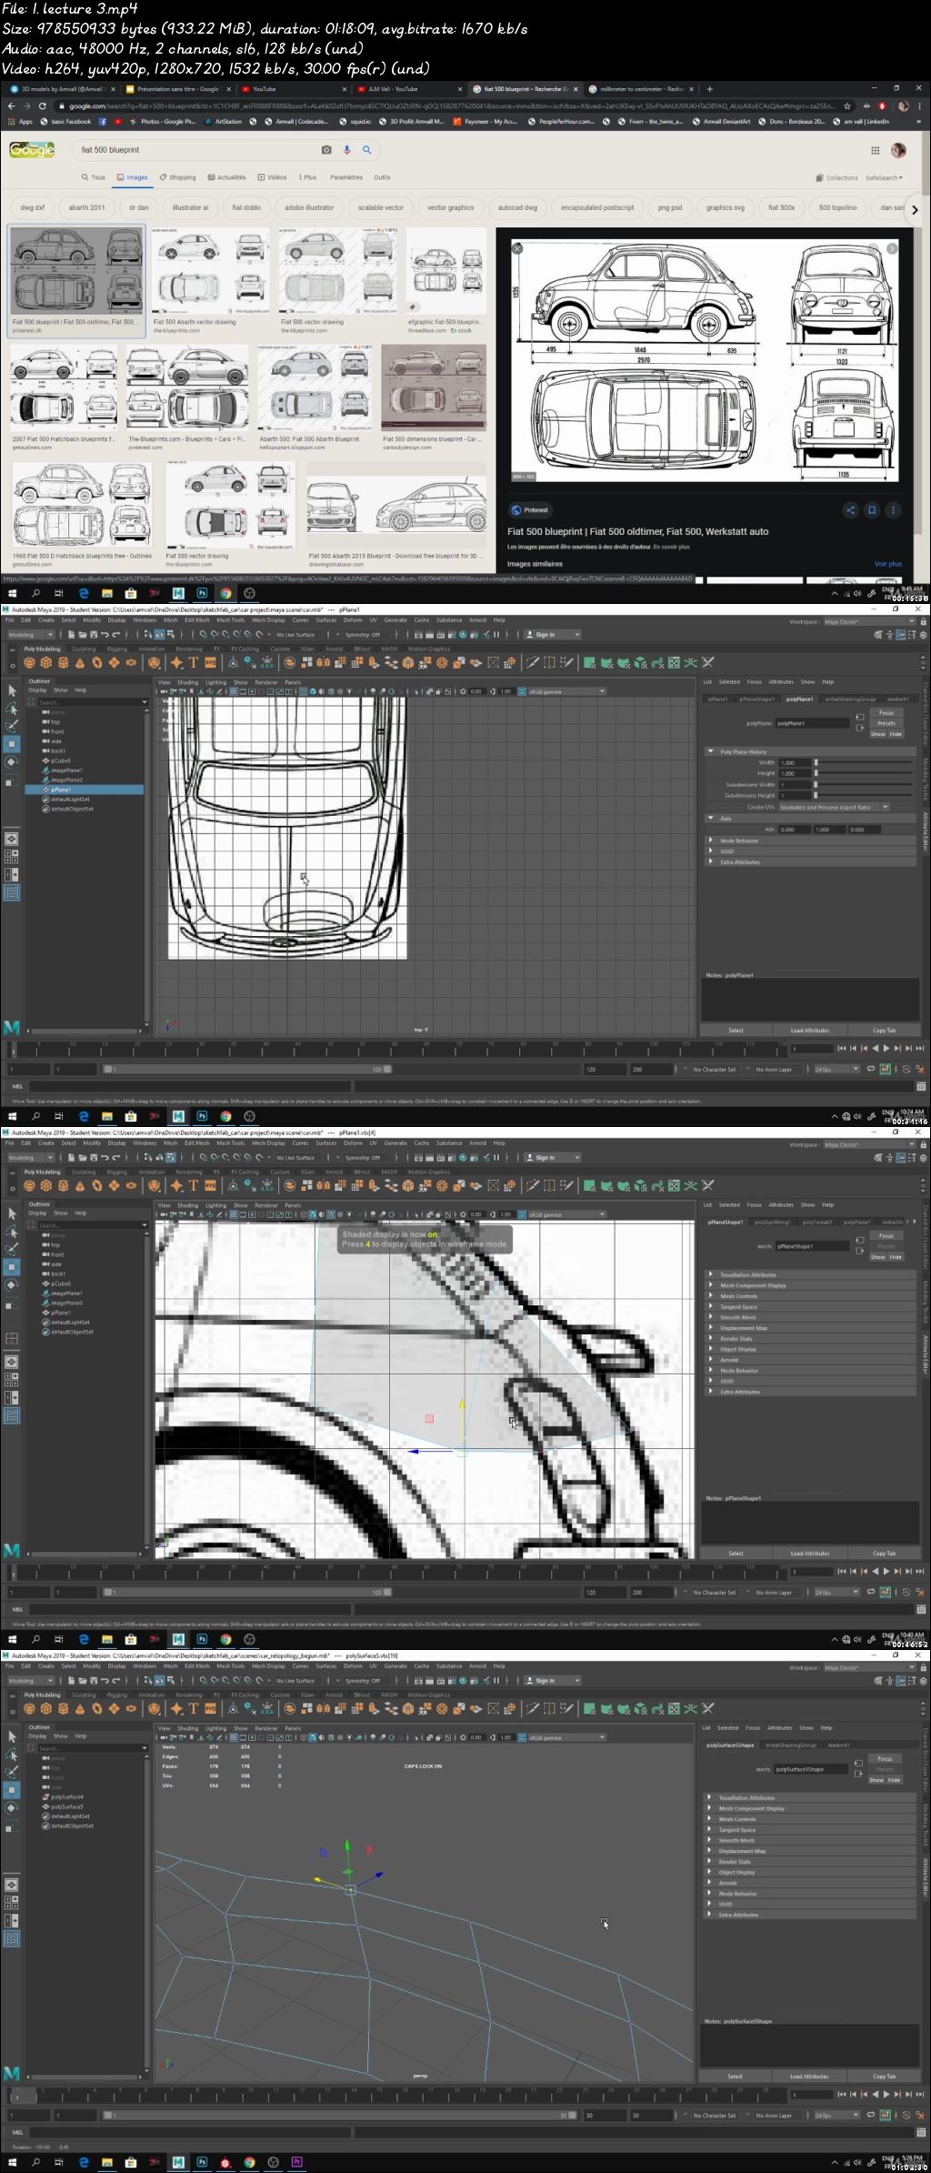Open the No Character Set dropdown in car.mb Maya
The image size is (931, 2173).
pyautogui.click(x=716, y=1070)
